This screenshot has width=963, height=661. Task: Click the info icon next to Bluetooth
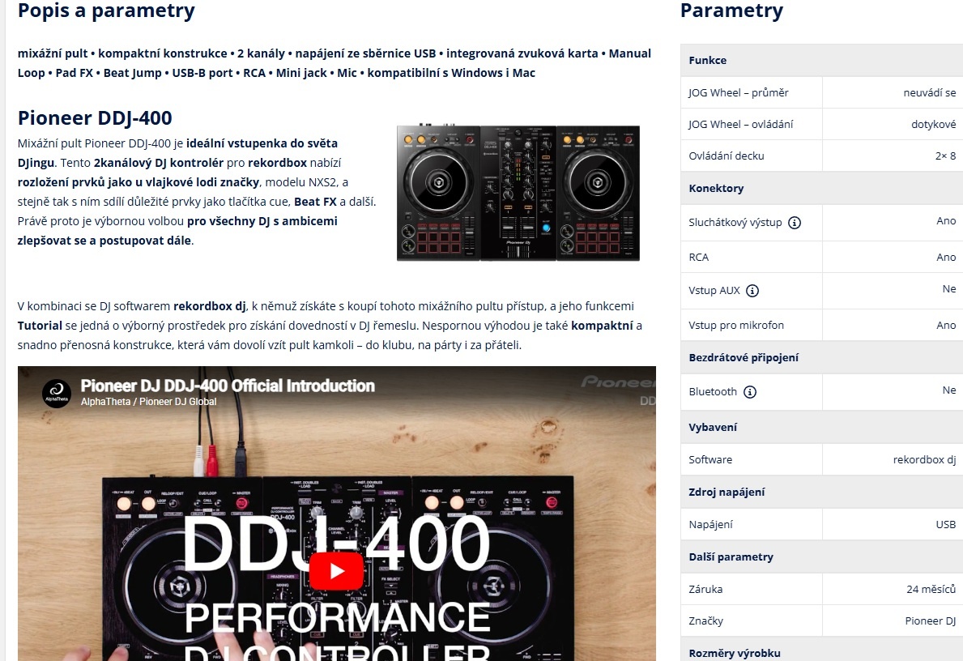click(750, 392)
